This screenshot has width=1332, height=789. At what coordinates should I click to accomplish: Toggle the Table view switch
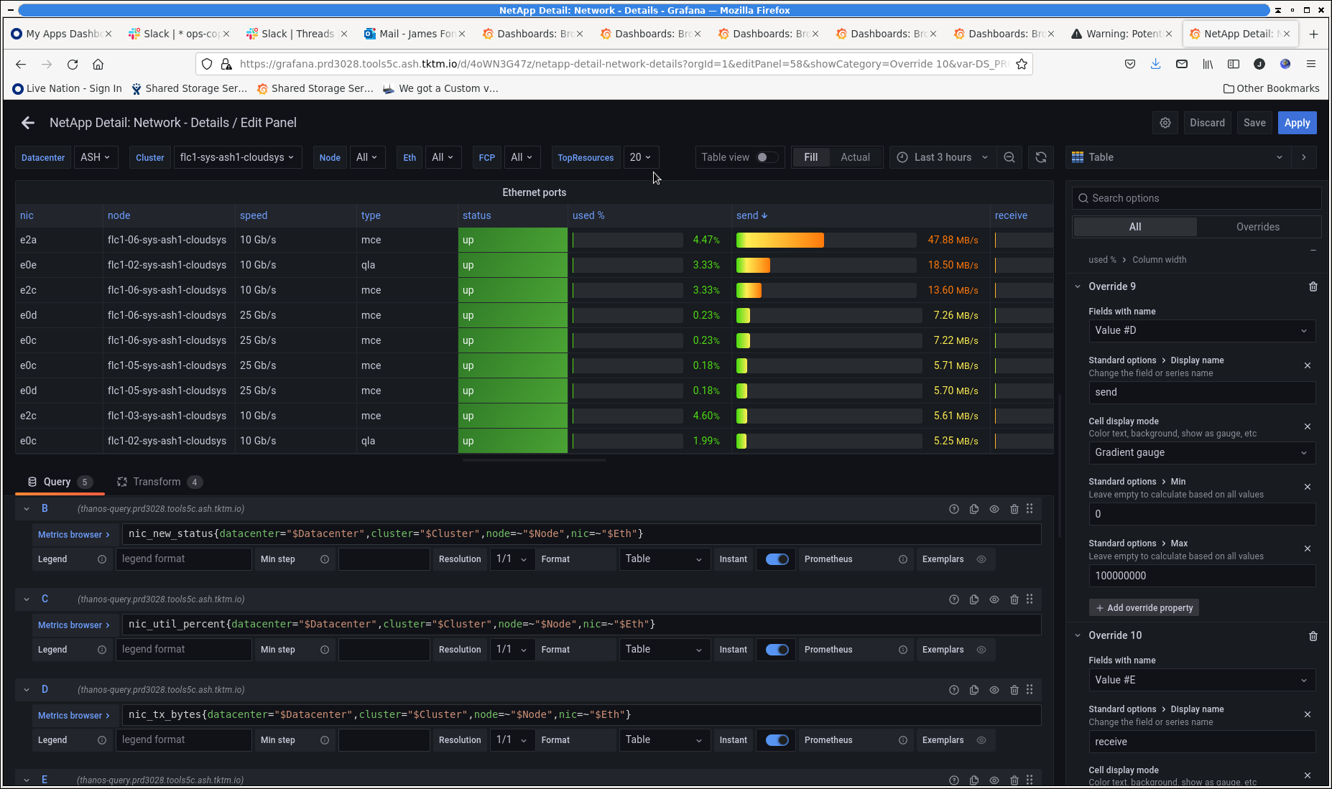tap(767, 157)
